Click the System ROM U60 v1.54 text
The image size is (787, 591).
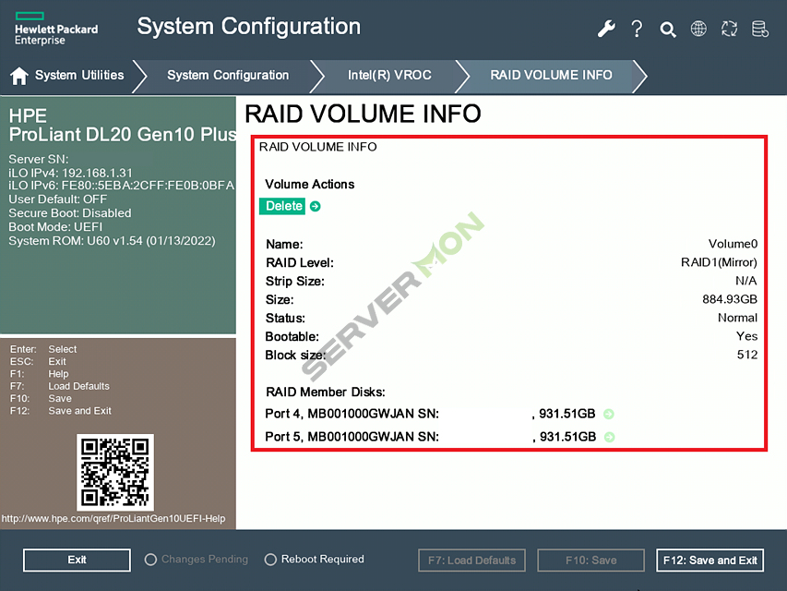pos(112,241)
